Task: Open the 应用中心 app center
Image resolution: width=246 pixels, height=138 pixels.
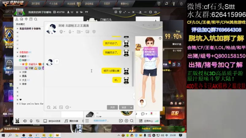Action: point(146,121)
